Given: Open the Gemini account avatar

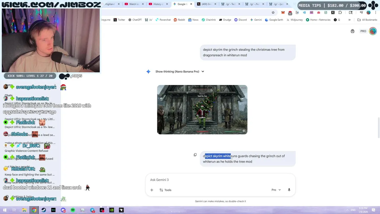Looking at the screenshot, I should [x=373, y=31].
